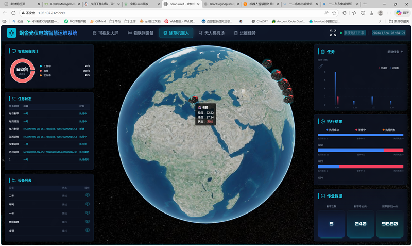
Task: Click the 新建任务 + button
Action: pos(395,52)
